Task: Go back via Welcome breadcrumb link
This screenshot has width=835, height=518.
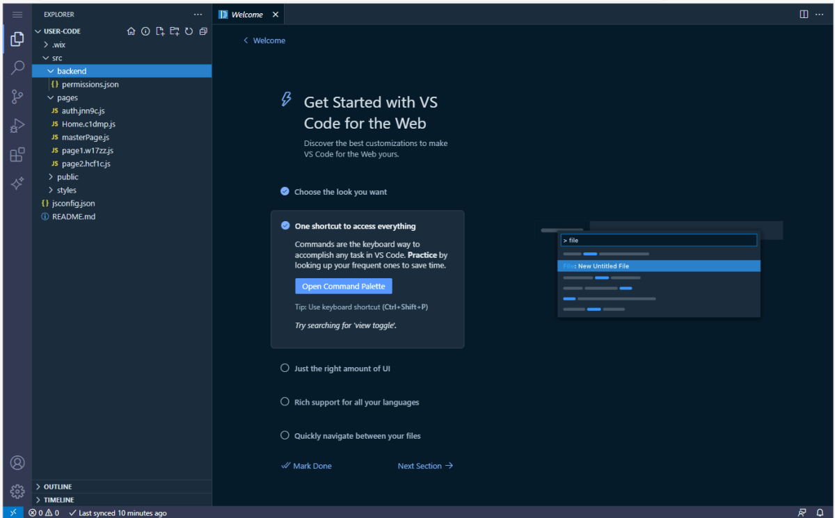Action: [264, 40]
